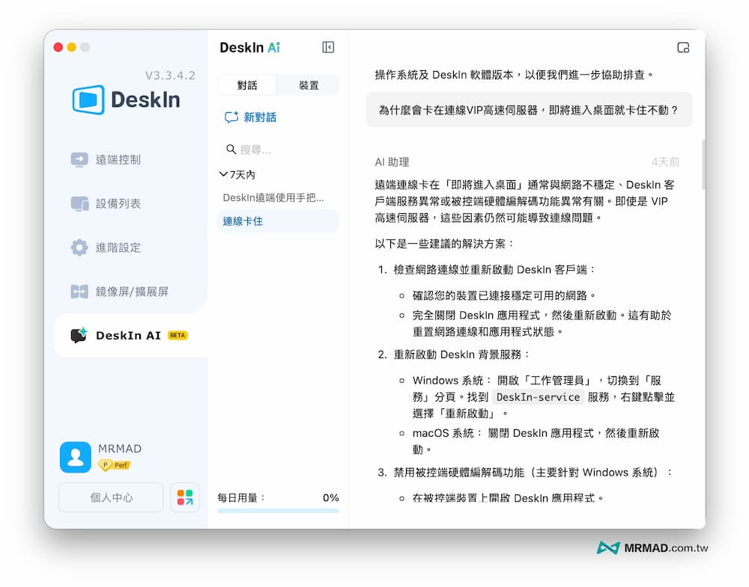This screenshot has width=749, height=587.
Task: Collapse the DeskIn AI chat sidebar
Action: (327, 46)
